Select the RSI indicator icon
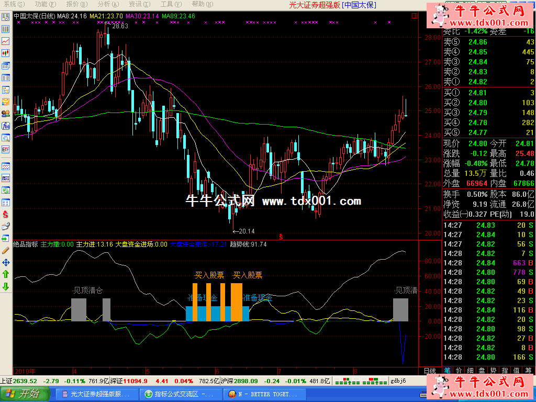This screenshot has width=536, height=402. click(x=5, y=178)
